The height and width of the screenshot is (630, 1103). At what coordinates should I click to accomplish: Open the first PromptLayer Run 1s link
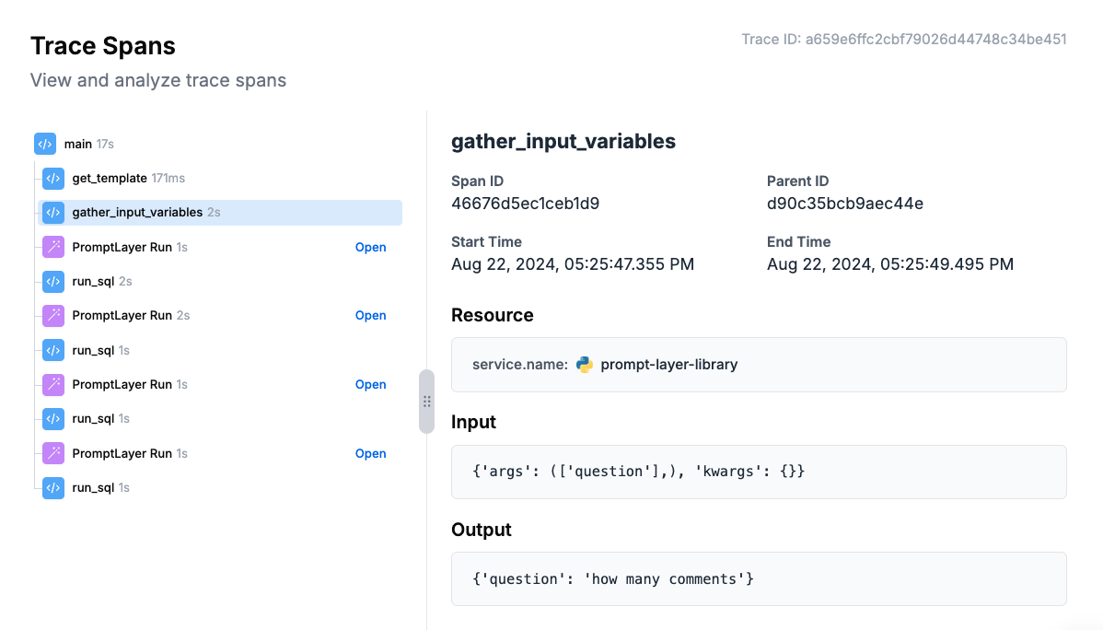(371, 247)
